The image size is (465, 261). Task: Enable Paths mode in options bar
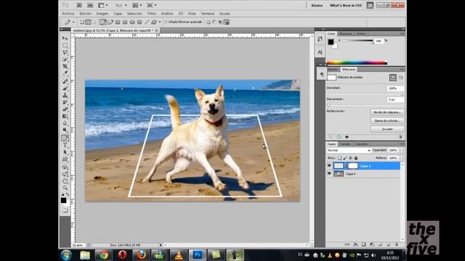click(x=88, y=22)
